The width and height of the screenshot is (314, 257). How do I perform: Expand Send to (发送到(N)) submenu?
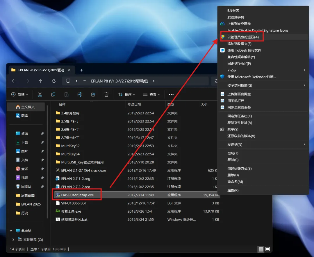click(263, 144)
